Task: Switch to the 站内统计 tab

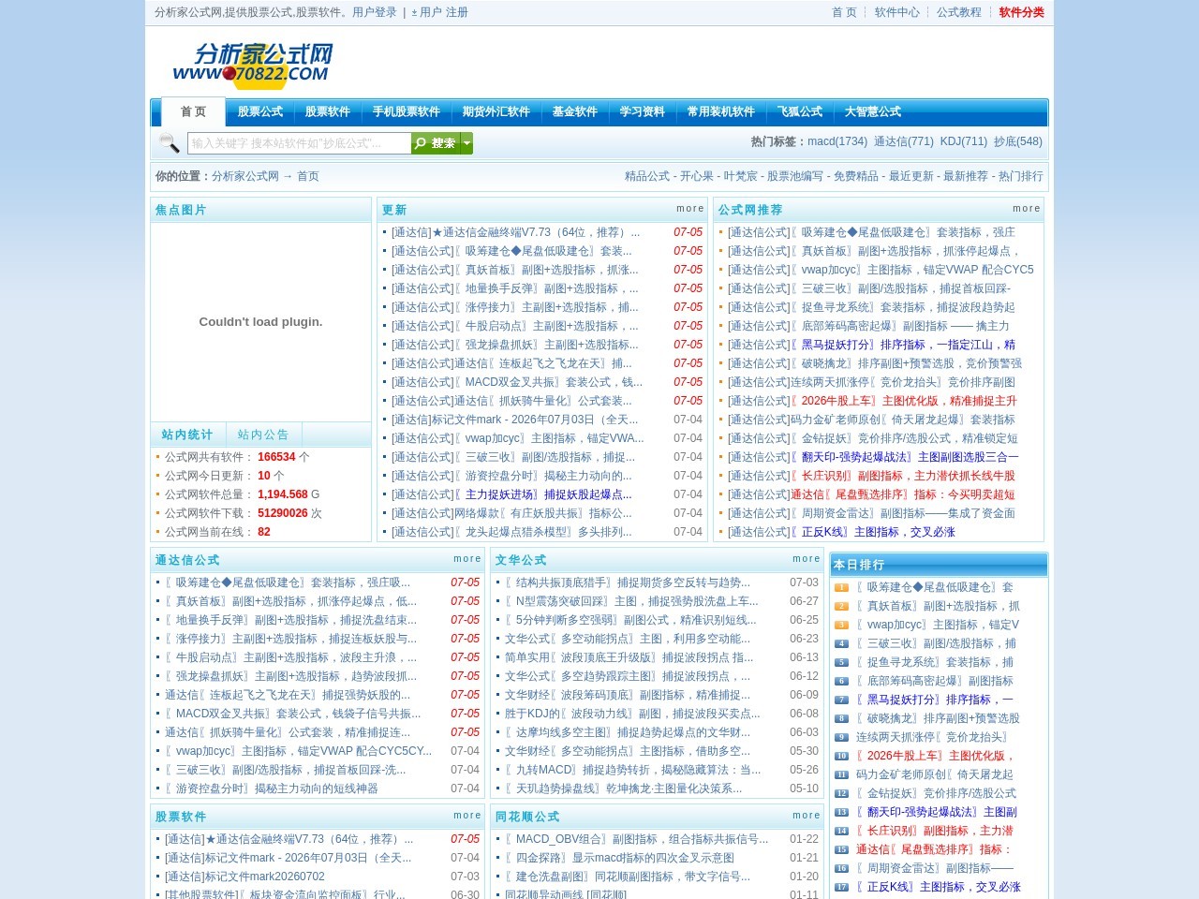Action: pyautogui.click(x=186, y=435)
